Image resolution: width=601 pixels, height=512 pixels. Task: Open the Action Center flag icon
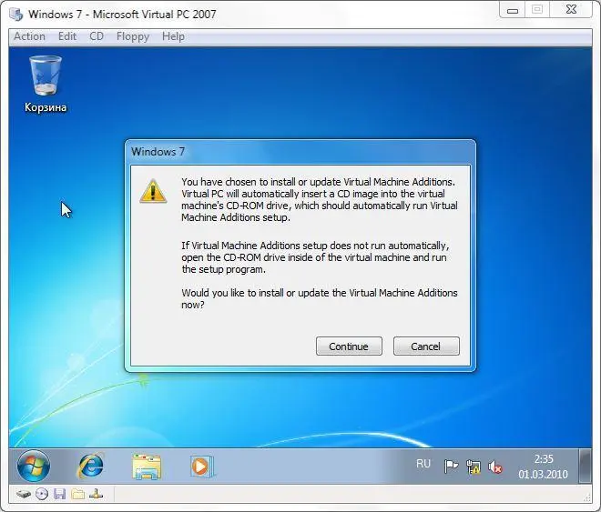point(451,467)
